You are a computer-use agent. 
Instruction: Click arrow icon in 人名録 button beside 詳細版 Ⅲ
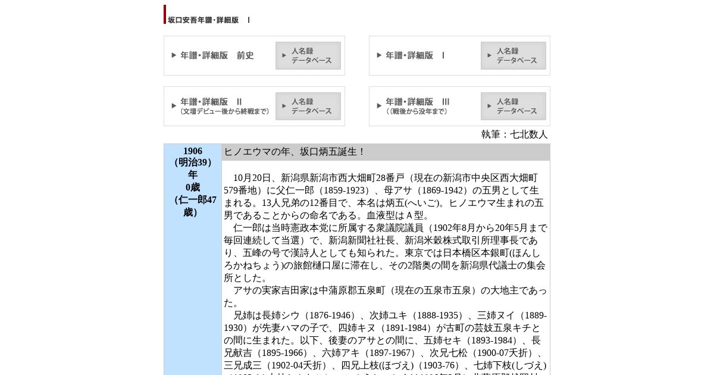[490, 106]
